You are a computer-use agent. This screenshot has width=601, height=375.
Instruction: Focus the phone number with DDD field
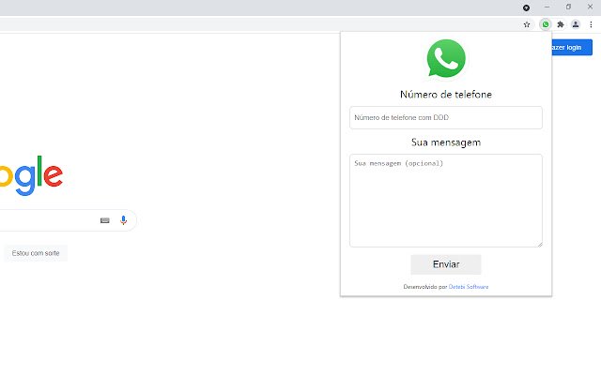[x=446, y=117]
